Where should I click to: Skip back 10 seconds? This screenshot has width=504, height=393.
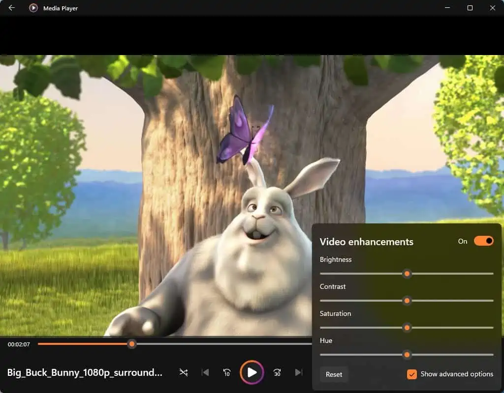[x=227, y=372]
